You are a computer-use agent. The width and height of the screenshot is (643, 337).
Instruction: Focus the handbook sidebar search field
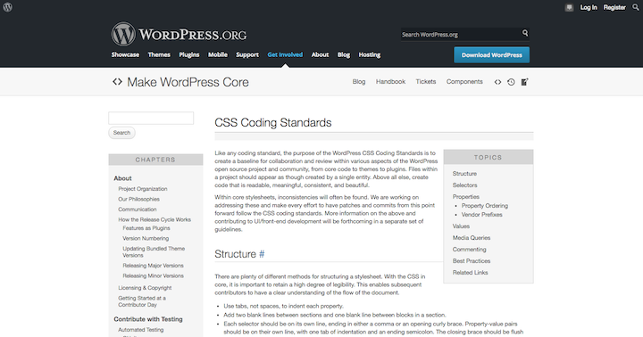tap(151, 119)
